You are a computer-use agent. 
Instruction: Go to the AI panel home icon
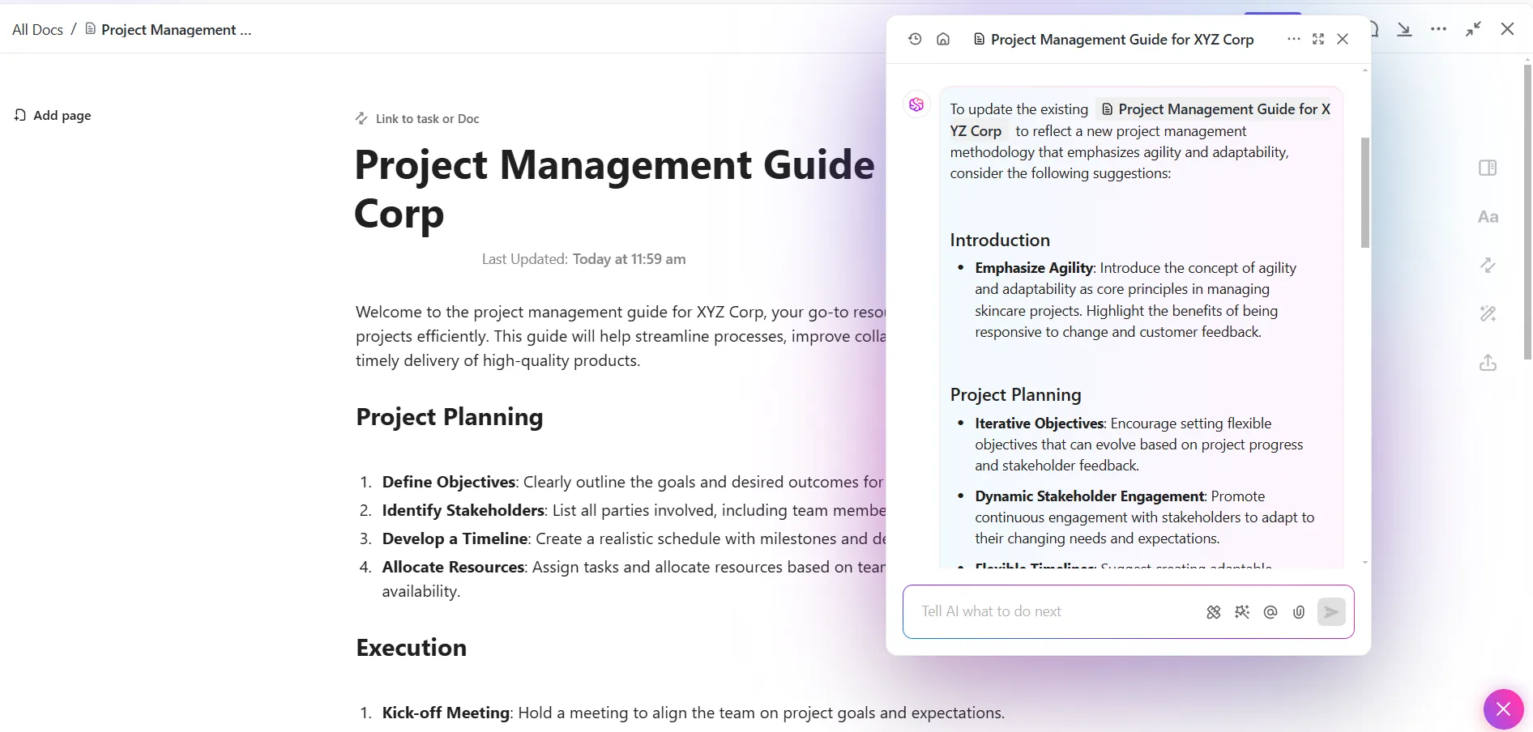[943, 39]
